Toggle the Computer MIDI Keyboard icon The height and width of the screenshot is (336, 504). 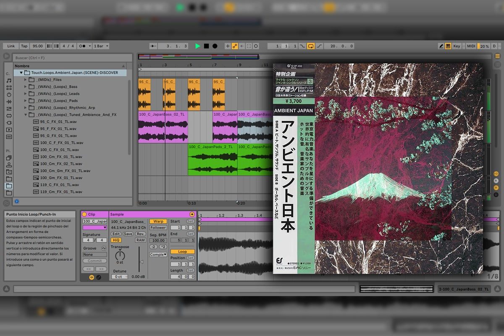[x=448, y=46]
